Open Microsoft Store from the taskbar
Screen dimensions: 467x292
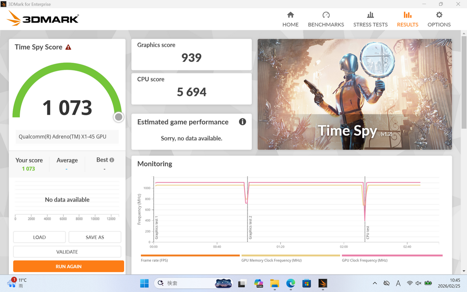307,283
